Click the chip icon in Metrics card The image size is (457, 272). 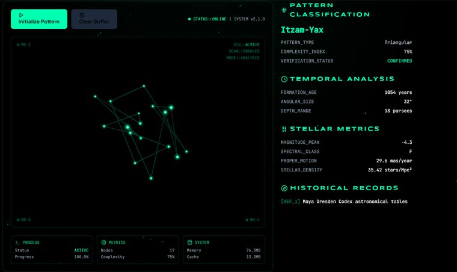coord(103,243)
